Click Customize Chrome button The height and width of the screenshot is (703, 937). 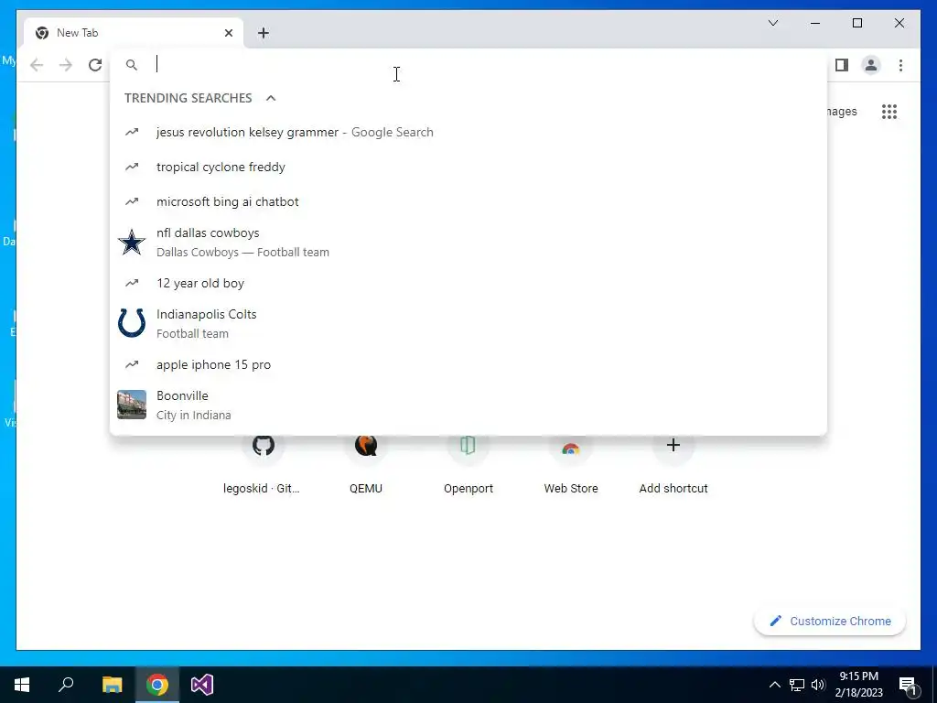click(x=830, y=622)
